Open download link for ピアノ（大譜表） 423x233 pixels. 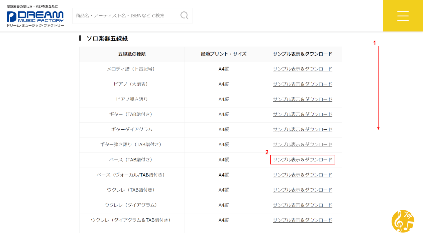(x=302, y=84)
